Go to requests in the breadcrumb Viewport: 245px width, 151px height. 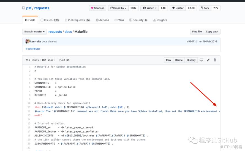pos(55,32)
